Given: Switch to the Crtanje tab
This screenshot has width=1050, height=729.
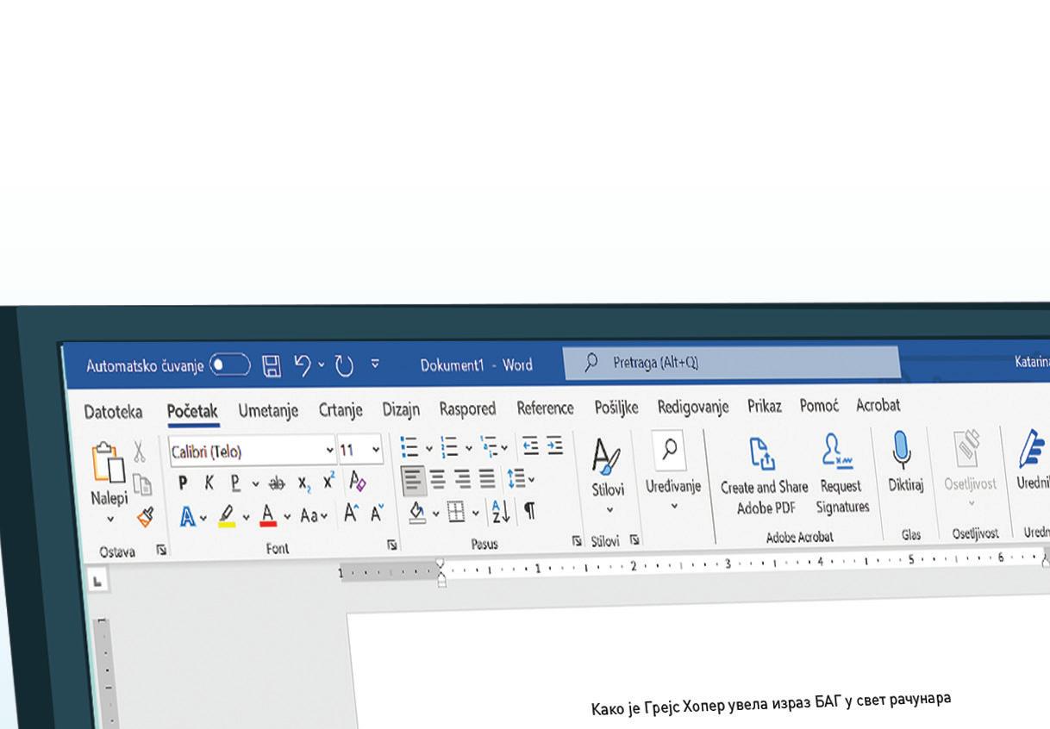Looking at the screenshot, I should pyautogui.click(x=341, y=410).
